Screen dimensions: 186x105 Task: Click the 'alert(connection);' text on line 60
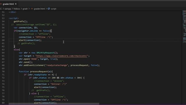[x=30, y=40]
